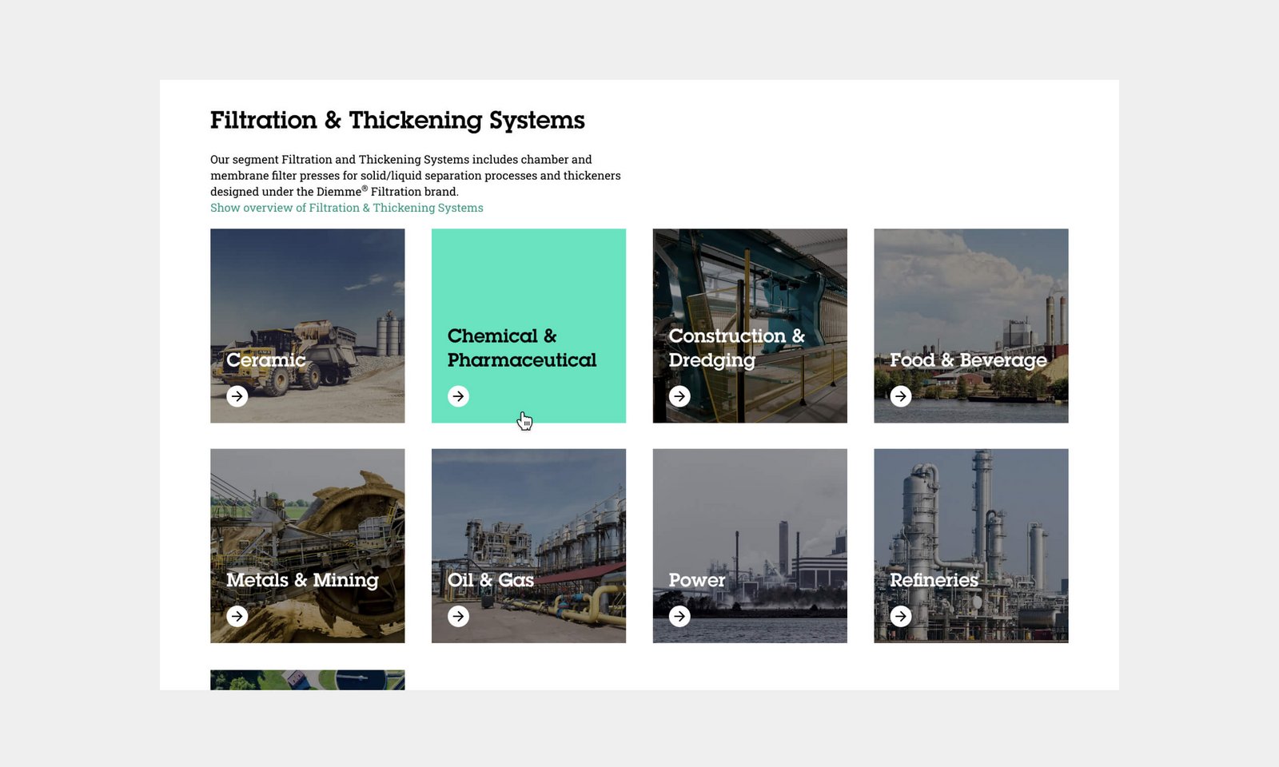This screenshot has width=1279, height=767.
Task: Click the Filtration & Thickening Systems heading
Action: coord(397,121)
